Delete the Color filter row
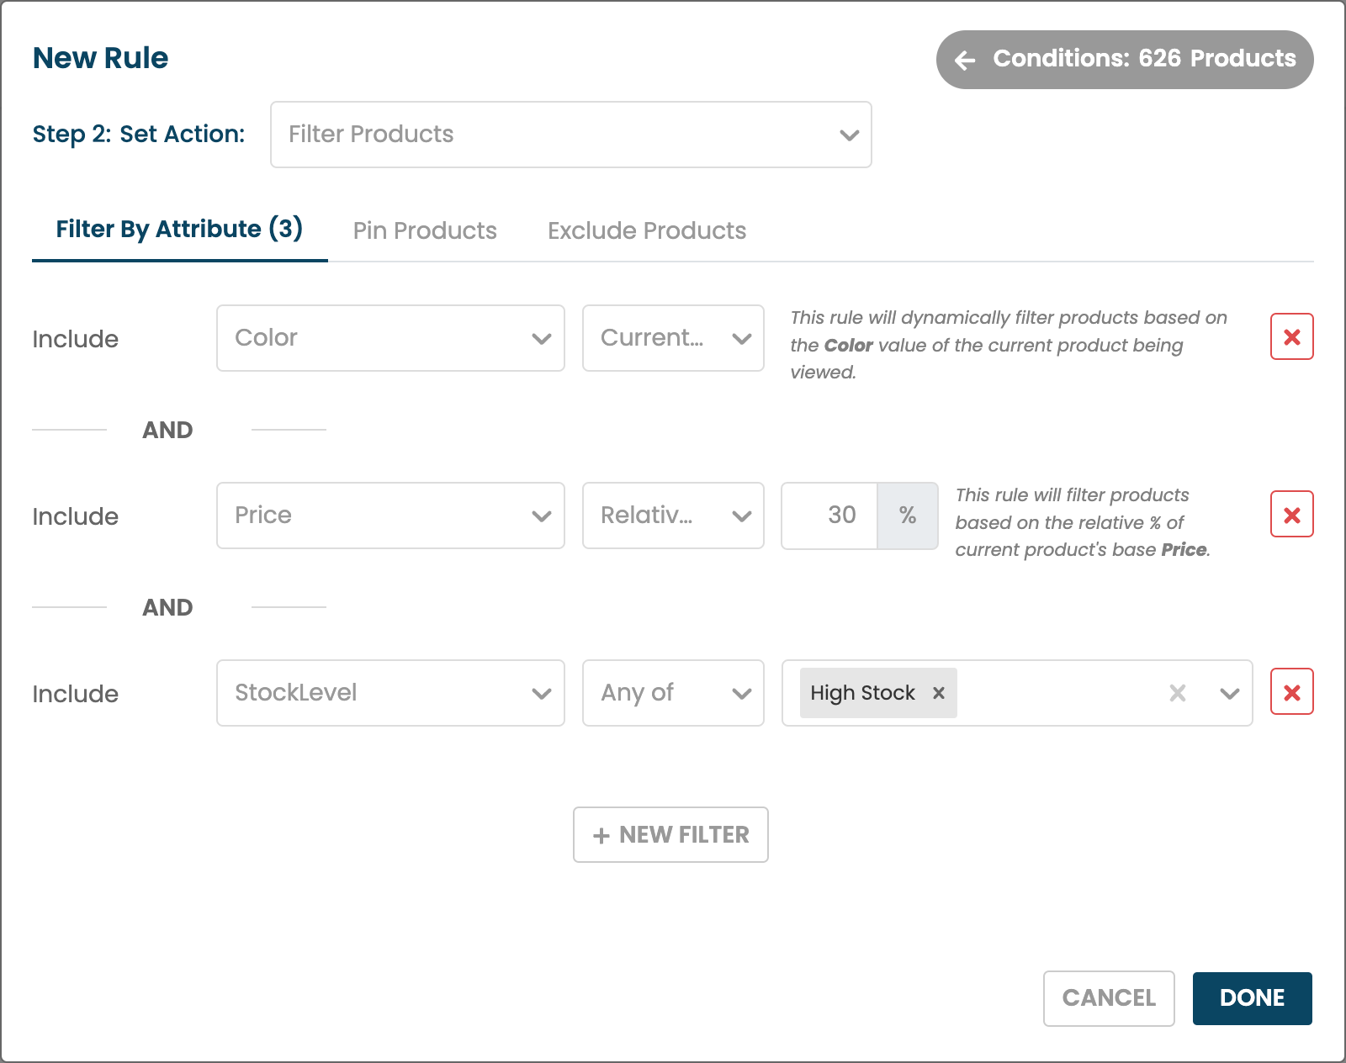This screenshot has width=1346, height=1063. tap(1291, 337)
